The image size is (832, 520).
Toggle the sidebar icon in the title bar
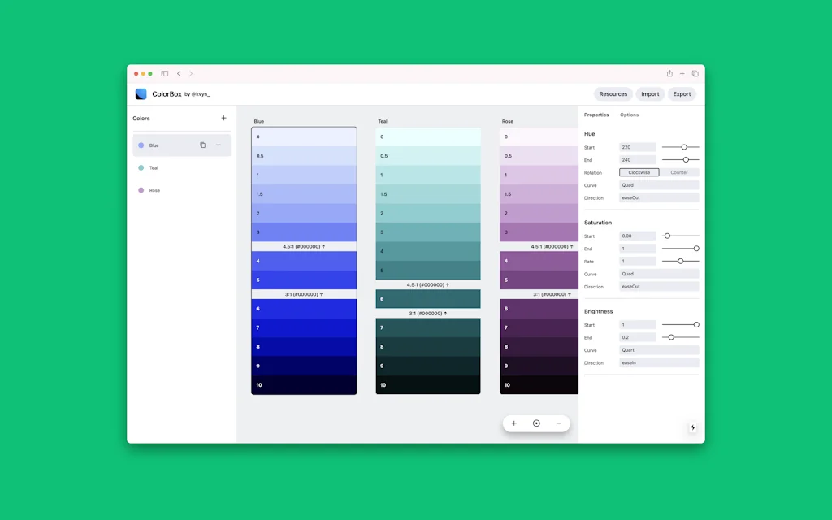pyautogui.click(x=165, y=73)
